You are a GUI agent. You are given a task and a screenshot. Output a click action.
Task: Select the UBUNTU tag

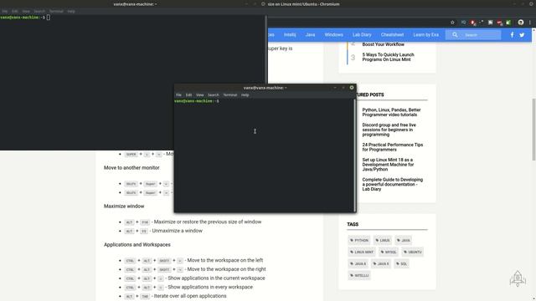(x=413, y=253)
